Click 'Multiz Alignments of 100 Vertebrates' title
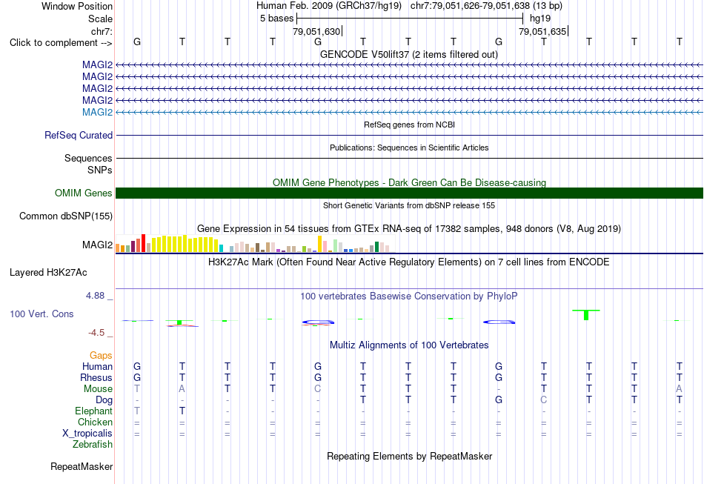 (x=409, y=345)
